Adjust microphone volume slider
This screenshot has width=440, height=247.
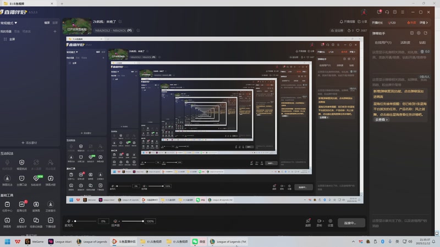point(85,221)
